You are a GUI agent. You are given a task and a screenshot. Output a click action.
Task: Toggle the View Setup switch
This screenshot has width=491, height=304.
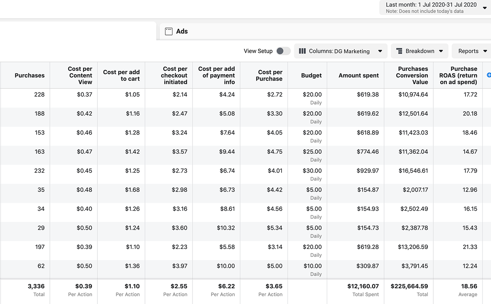coord(283,51)
